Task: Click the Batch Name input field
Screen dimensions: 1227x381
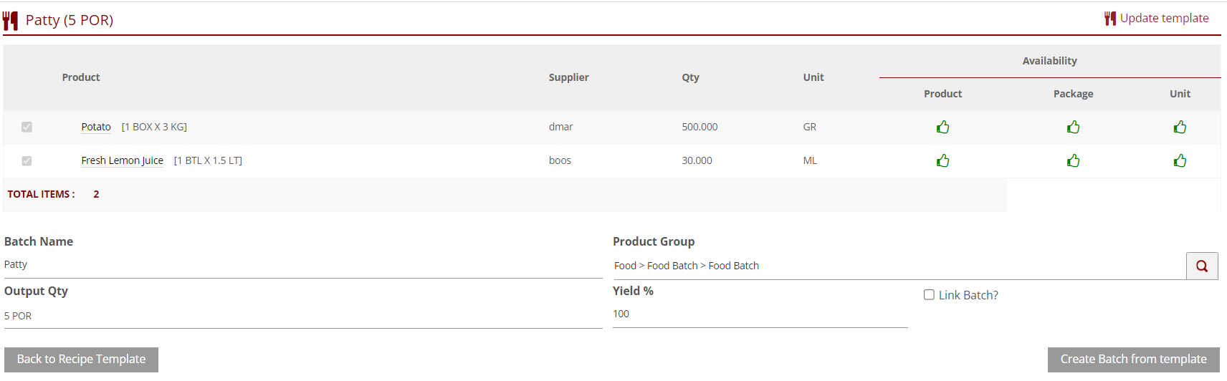Action: point(302,265)
